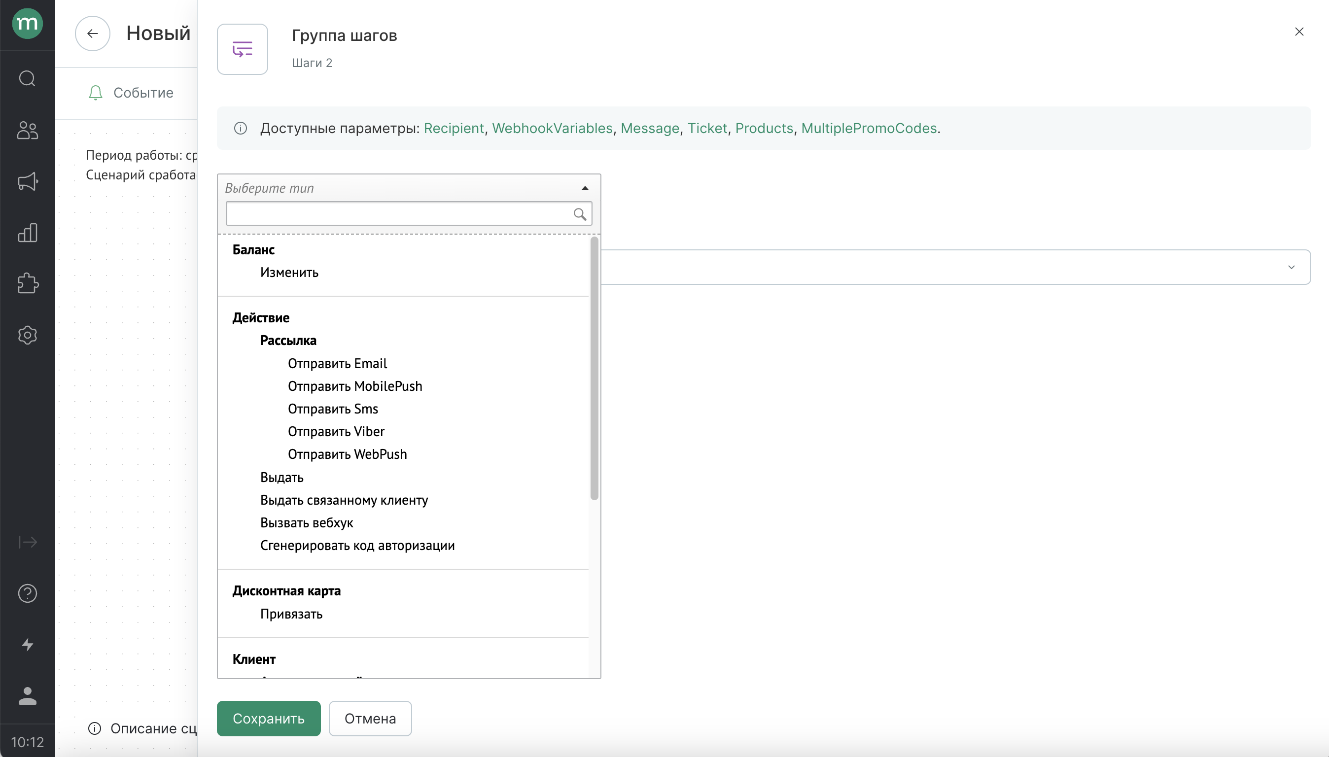Open the integrations puzzle icon
Viewport: 1329px width, 757px height.
coord(27,284)
